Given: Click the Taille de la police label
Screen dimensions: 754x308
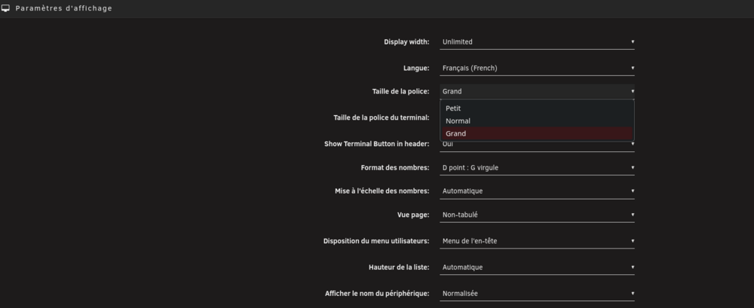Looking at the screenshot, I should point(400,91).
